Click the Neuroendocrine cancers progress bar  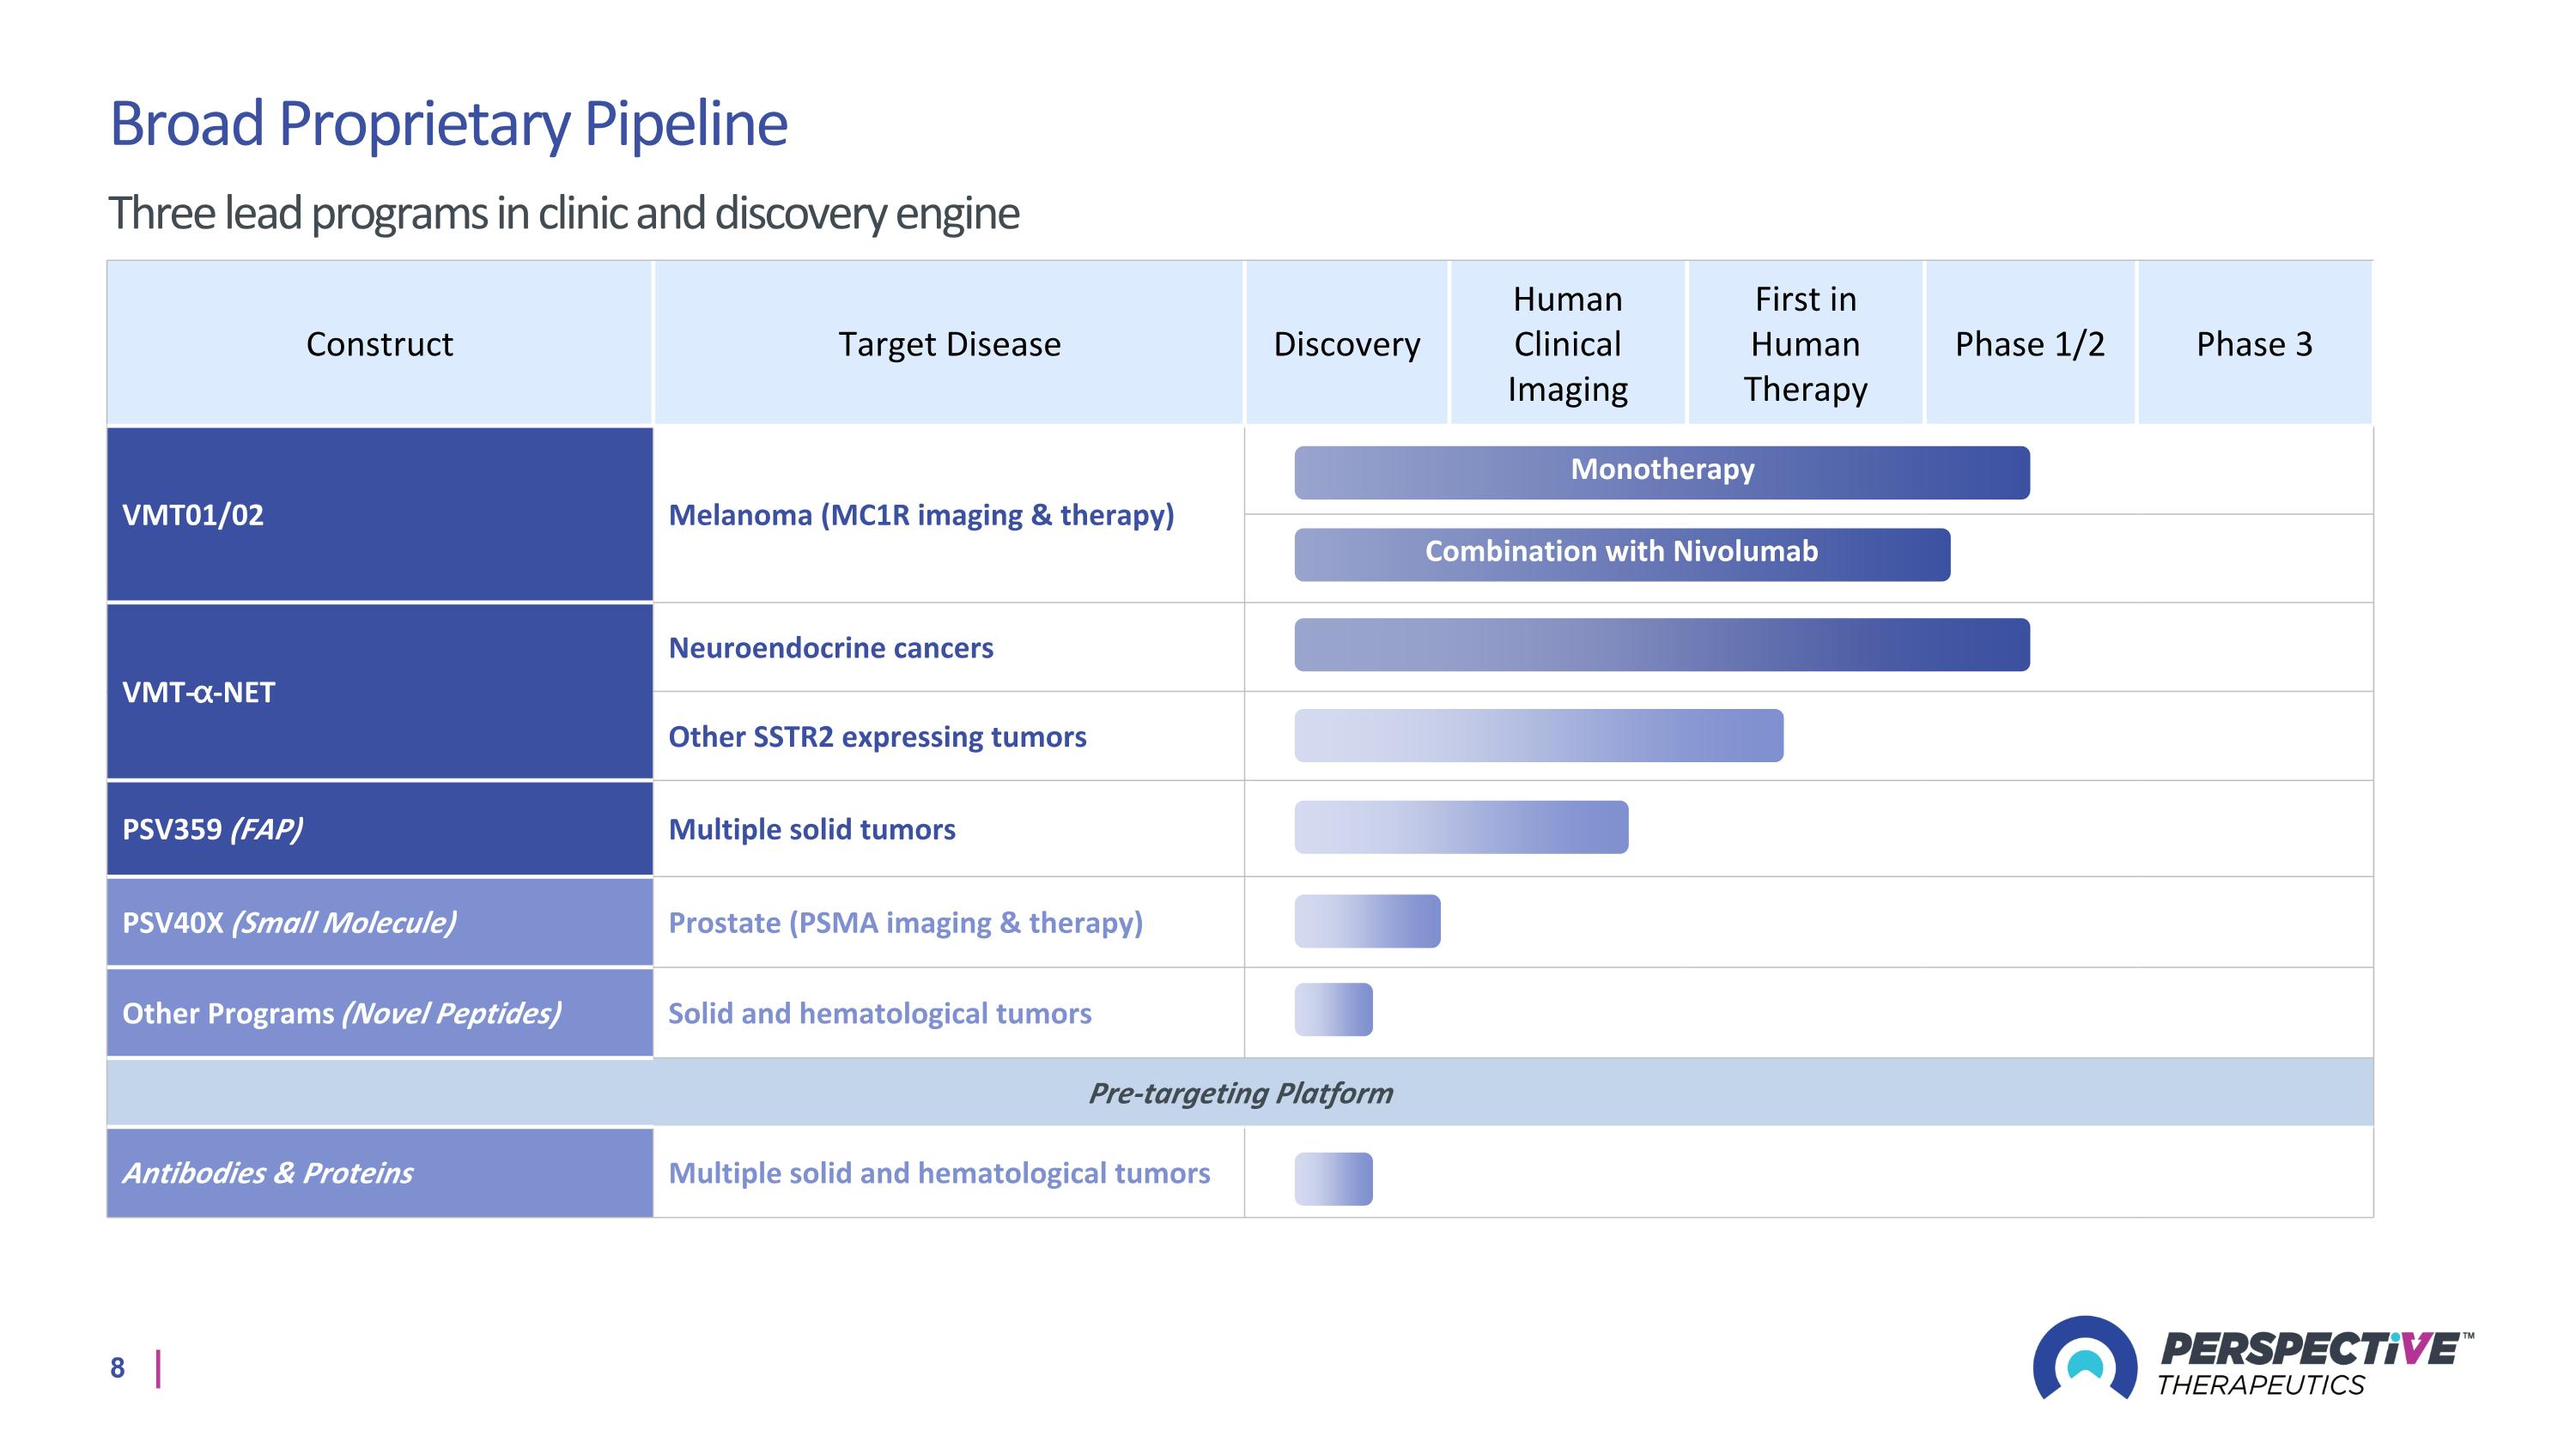1662,645
